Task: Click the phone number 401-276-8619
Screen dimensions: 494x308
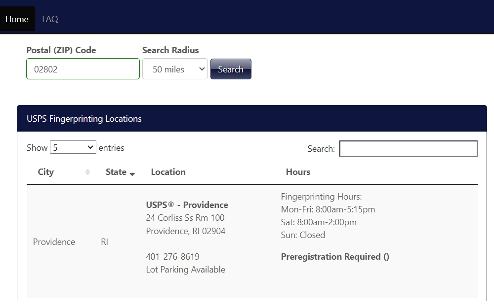Action: point(172,256)
